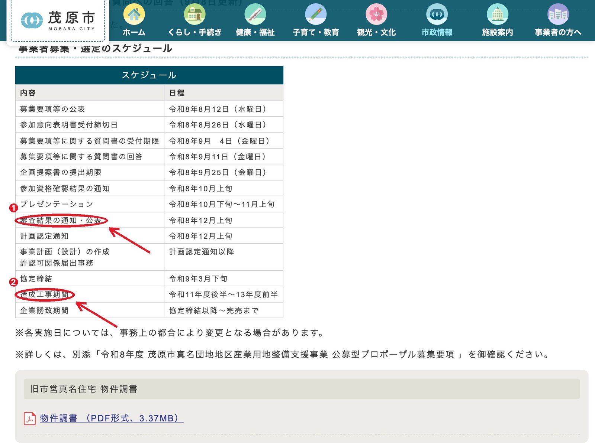Click 参加資格確認結果の通知 cell
The width and height of the screenshot is (595, 443).
tap(90, 188)
